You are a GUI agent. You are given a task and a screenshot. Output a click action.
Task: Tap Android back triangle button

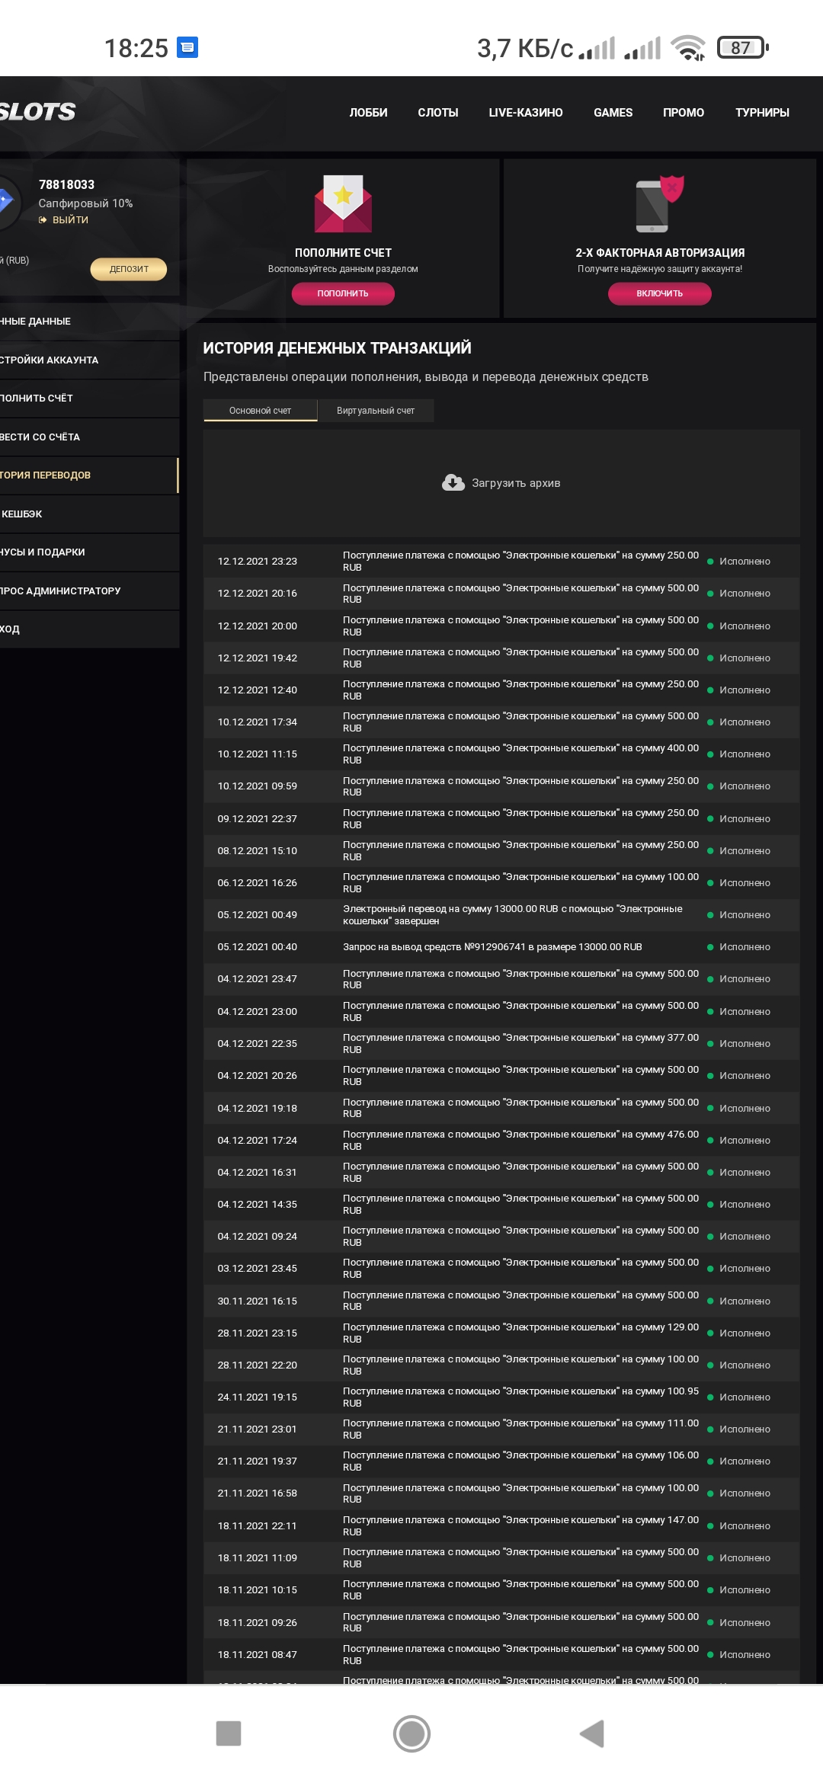[x=592, y=1733]
